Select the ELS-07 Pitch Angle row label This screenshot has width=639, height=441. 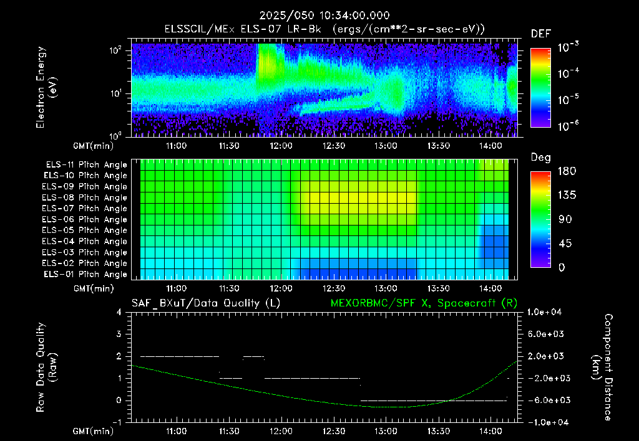(84, 208)
